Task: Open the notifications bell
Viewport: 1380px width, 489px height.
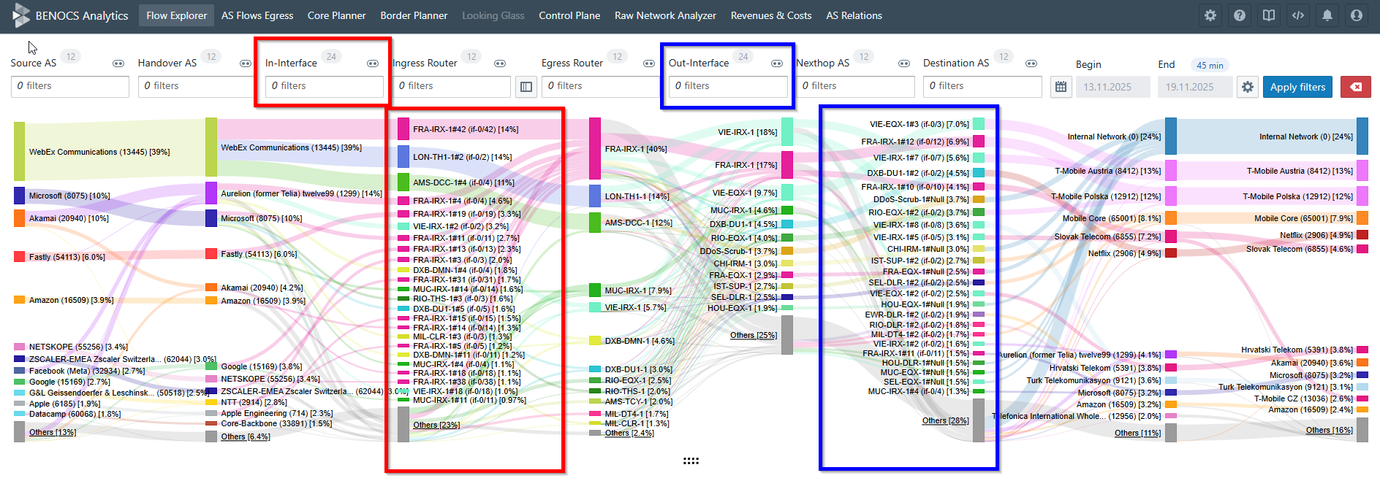Action: click(x=1327, y=15)
